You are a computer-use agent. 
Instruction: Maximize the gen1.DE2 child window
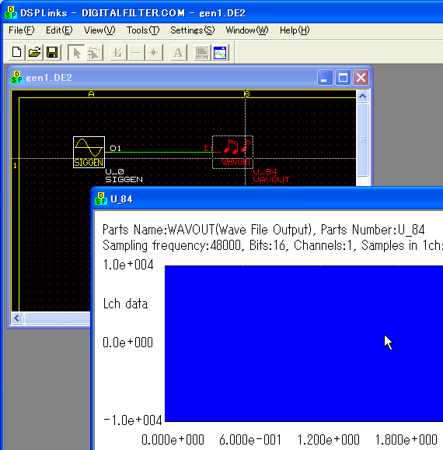343,78
